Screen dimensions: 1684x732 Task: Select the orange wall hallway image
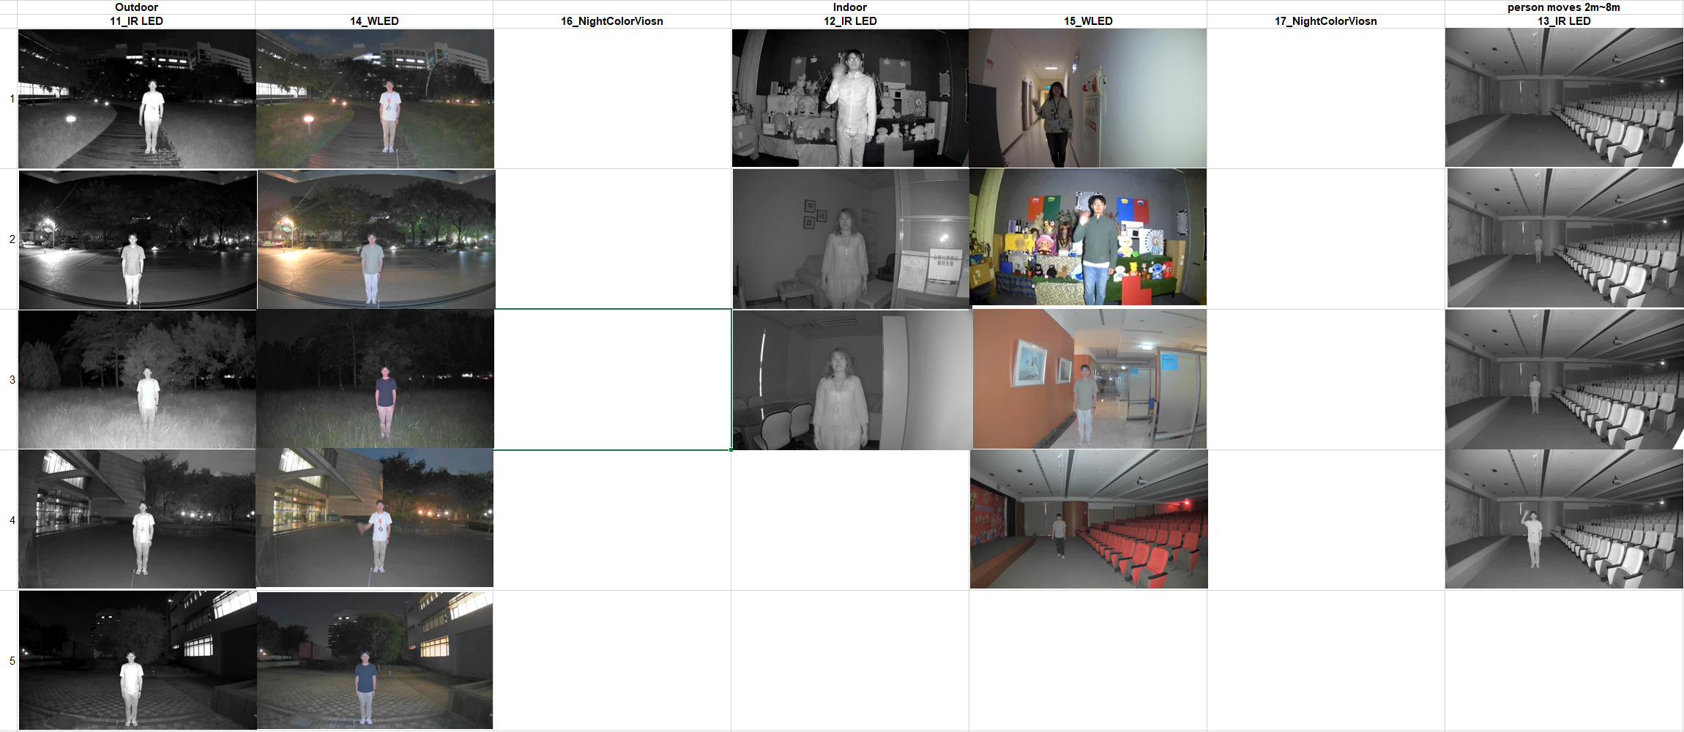1089,379
